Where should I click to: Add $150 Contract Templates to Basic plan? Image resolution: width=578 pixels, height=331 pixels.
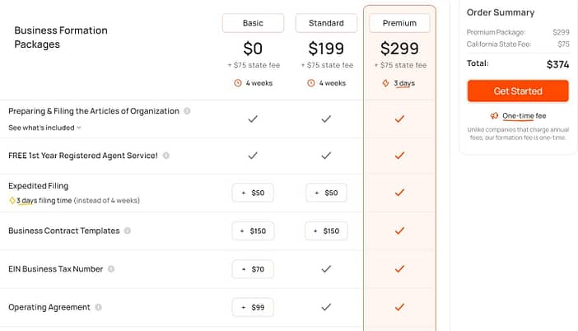click(253, 231)
